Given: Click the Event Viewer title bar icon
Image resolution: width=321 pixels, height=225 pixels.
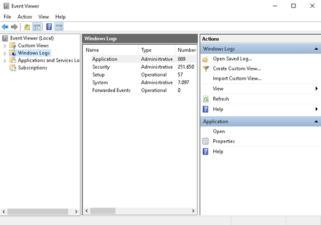Looking at the screenshot, I should 6,6.
